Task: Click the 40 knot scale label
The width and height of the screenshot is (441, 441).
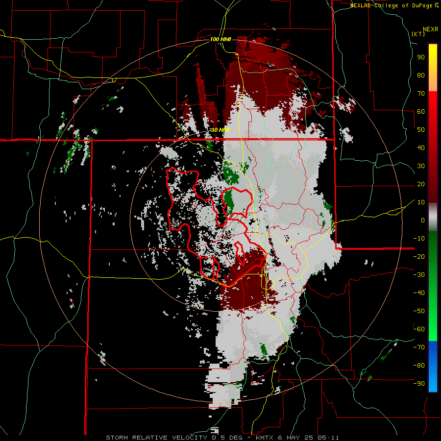Action: 421,147
